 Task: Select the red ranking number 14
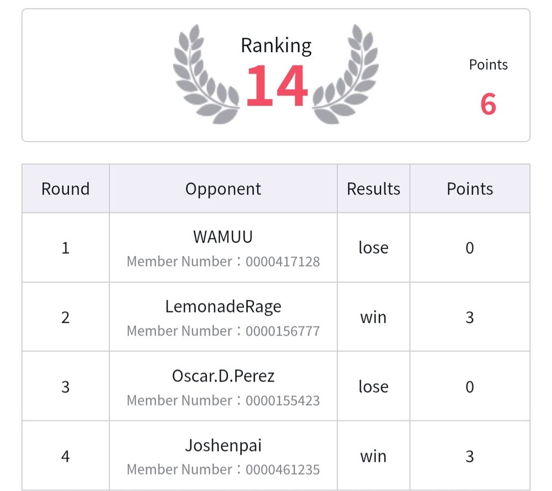pyautogui.click(x=277, y=86)
